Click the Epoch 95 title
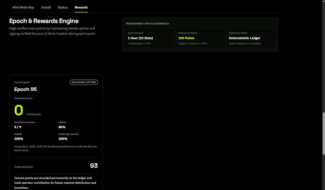325x190 pixels. click(25, 89)
